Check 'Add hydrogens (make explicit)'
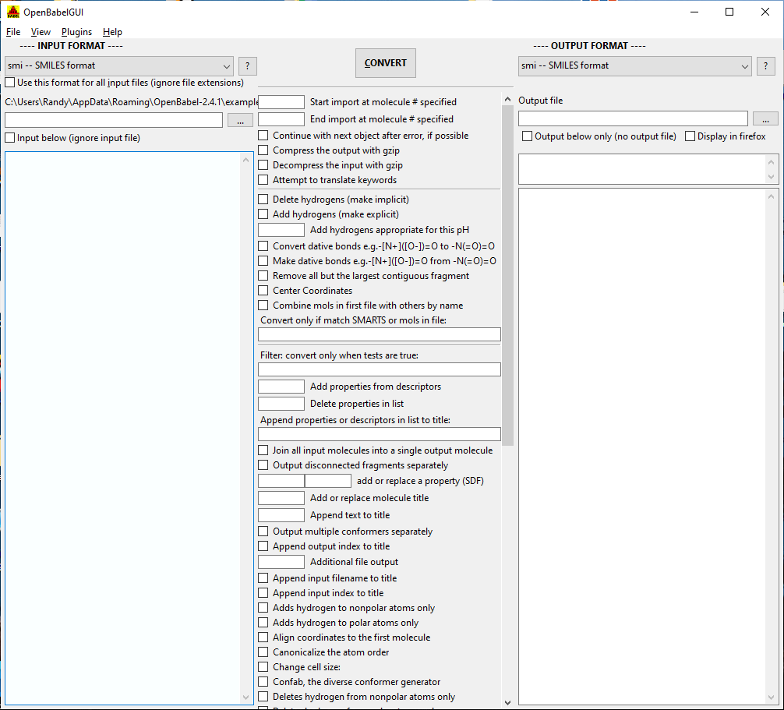Image resolution: width=784 pixels, height=710 pixels. tap(263, 214)
